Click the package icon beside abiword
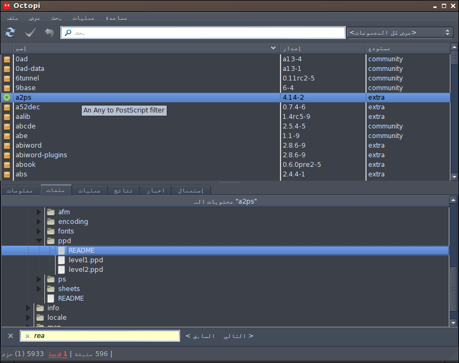Screen dimensions: 459x363 7,146
